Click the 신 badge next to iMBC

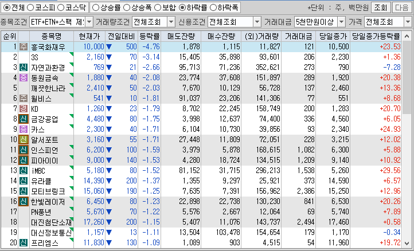click(24, 171)
